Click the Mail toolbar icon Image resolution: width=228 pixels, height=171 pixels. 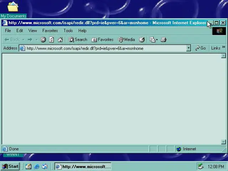pos(152,40)
